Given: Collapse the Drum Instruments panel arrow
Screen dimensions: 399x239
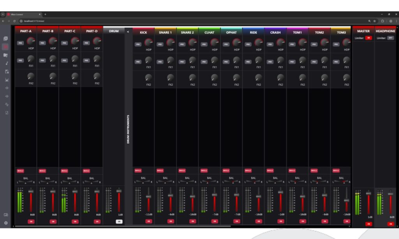Looking at the screenshot, I should coord(128,32).
